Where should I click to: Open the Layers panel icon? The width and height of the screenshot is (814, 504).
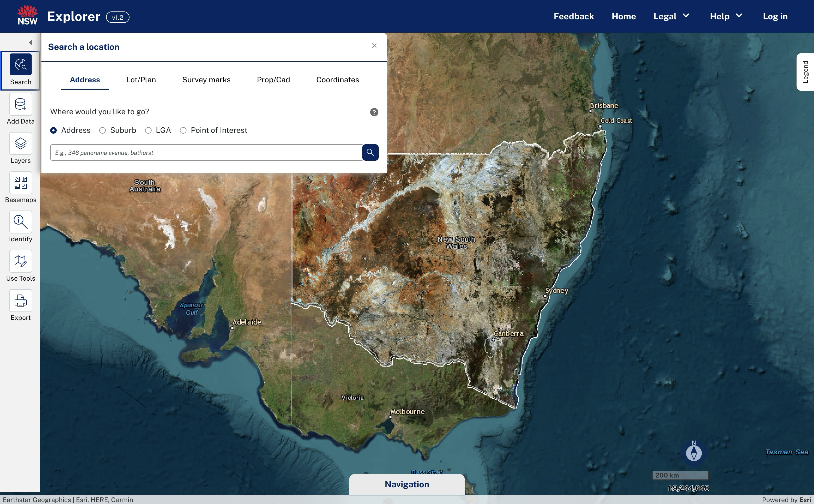(21, 144)
